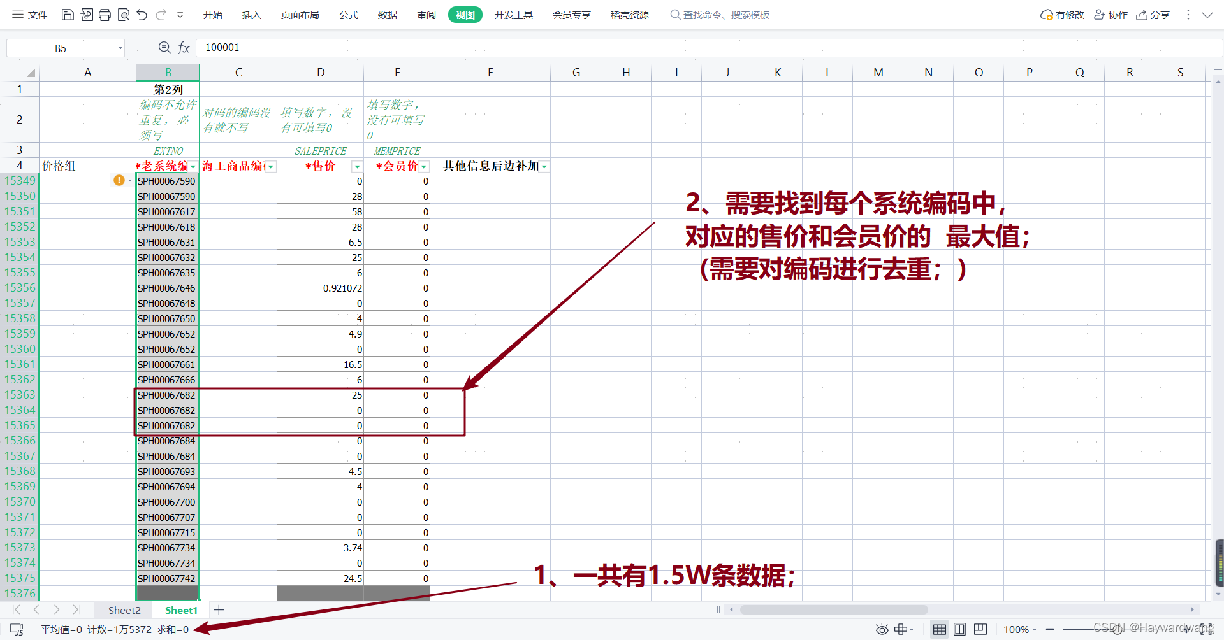Click the 协作 collaborate button
This screenshot has height=640, width=1224.
(x=1111, y=15)
